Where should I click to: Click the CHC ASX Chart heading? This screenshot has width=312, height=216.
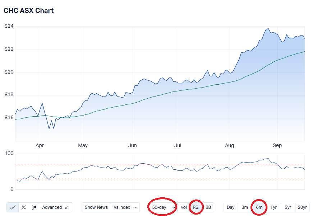(28, 11)
